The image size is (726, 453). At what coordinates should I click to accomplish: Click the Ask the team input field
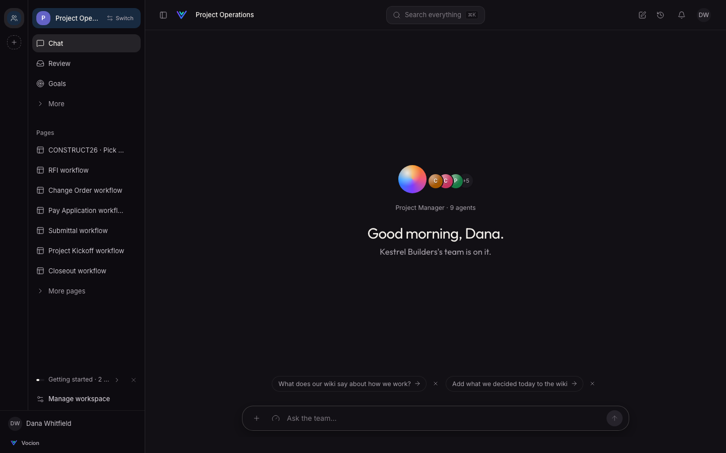[x=444, y=418]
